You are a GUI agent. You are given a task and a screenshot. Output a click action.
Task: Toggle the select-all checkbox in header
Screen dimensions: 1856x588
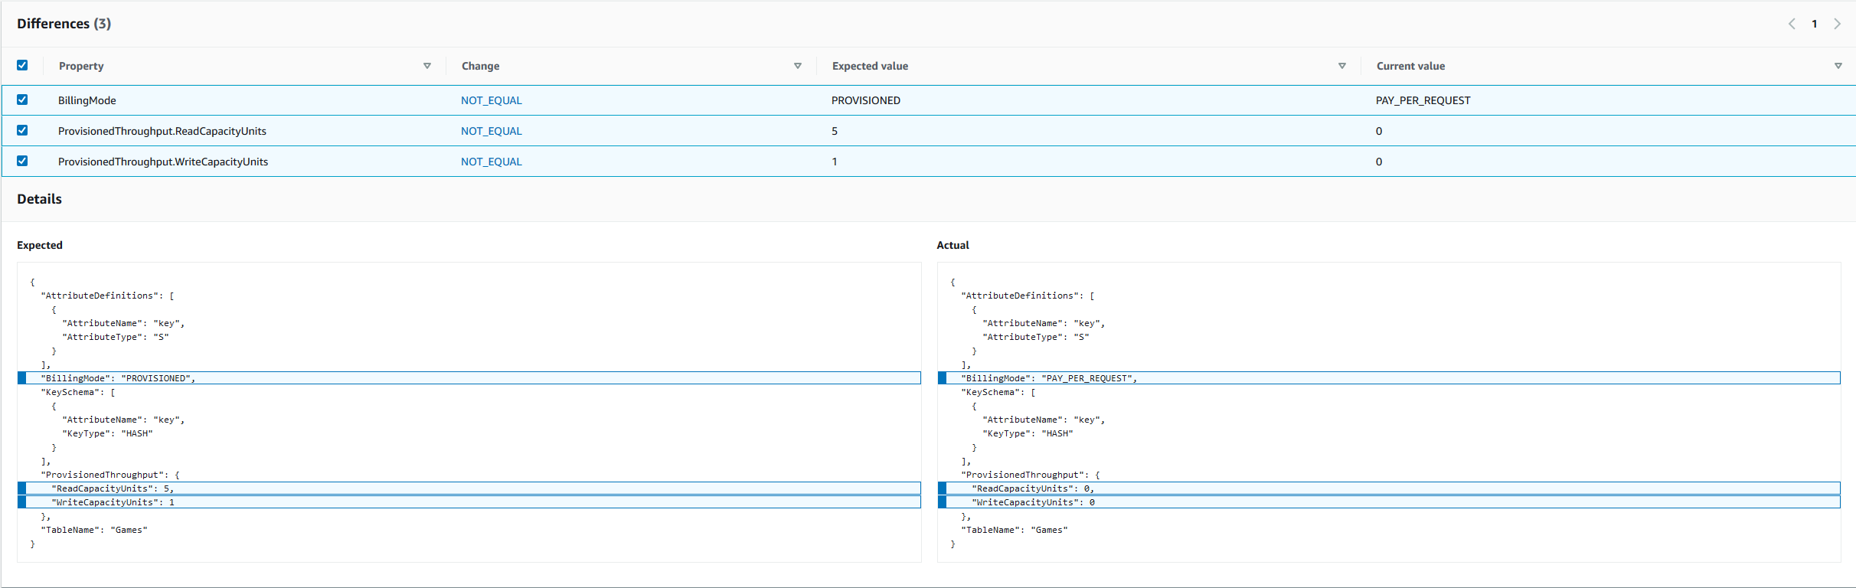(x=22, y=65)
